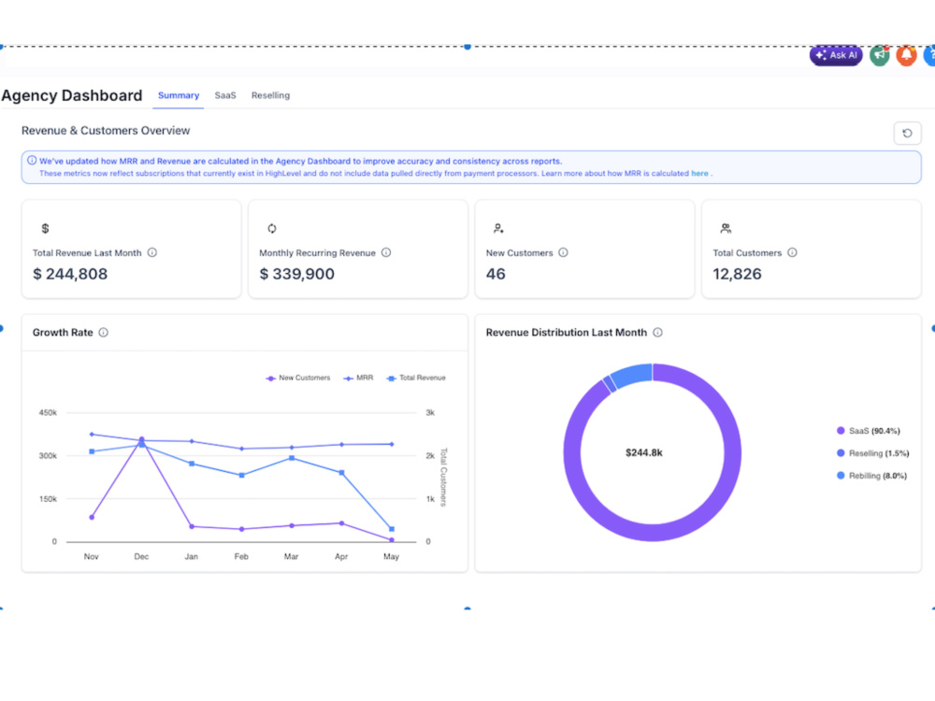
Task: Click info icon beside Total Revenue Last Month
Action: (152, 252)
